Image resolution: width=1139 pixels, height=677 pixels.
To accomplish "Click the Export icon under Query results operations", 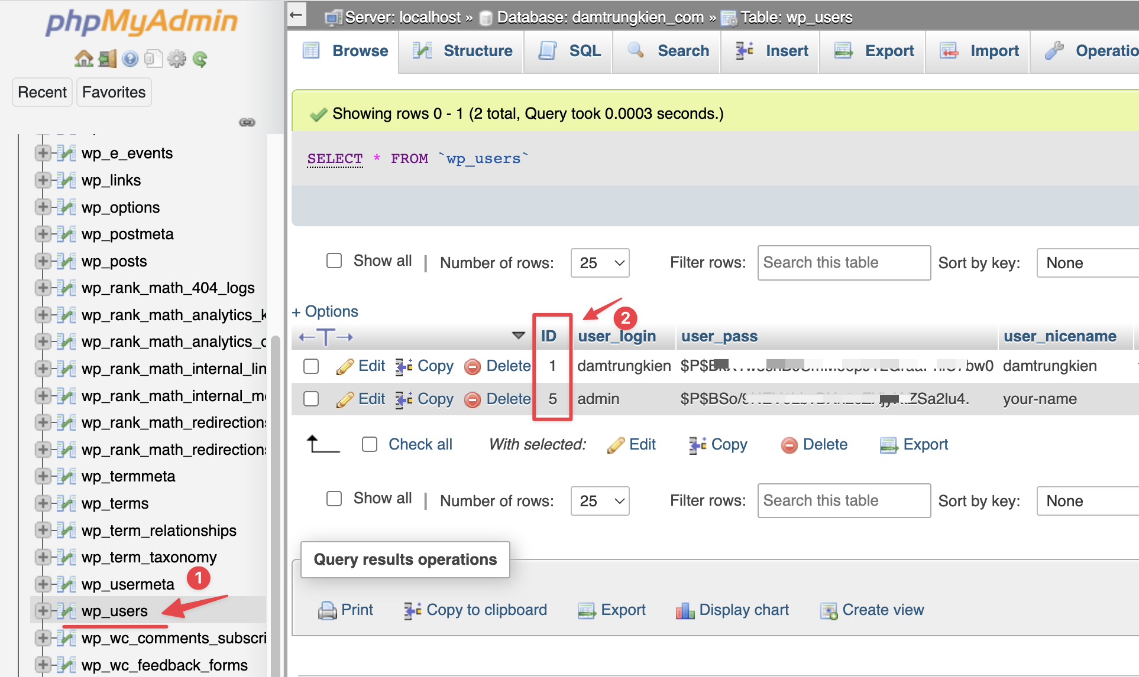I will pos(587,610).
